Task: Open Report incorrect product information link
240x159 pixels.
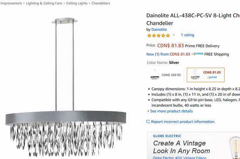Action: (183, 122)
